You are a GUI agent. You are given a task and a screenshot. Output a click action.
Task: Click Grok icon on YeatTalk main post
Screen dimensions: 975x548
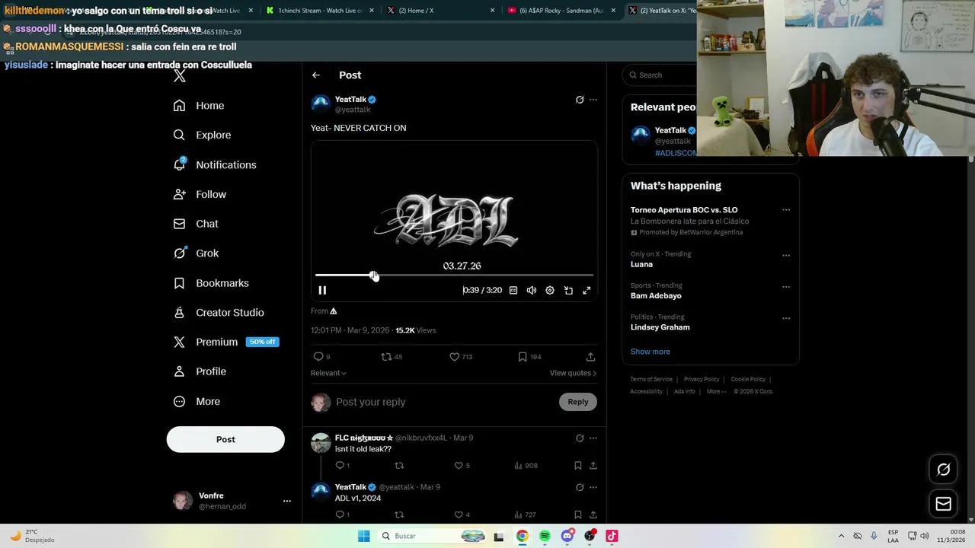tap(580, 100)
